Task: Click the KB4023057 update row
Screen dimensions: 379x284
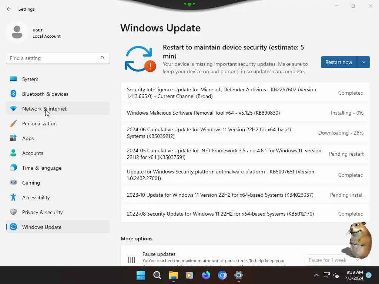Action: [x=245, y=195]
